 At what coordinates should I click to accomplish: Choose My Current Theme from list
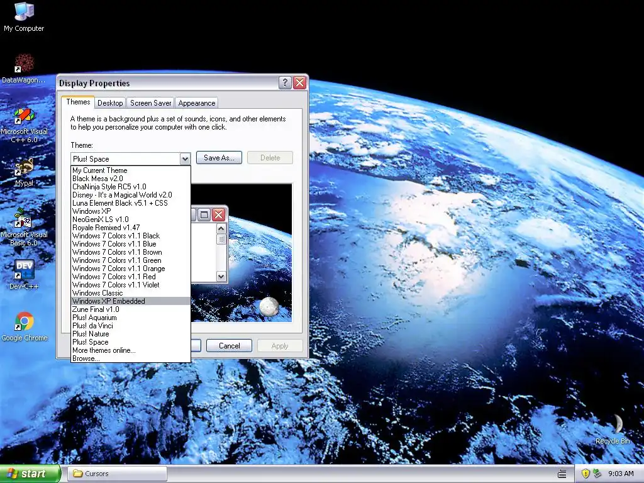[131, 170]
